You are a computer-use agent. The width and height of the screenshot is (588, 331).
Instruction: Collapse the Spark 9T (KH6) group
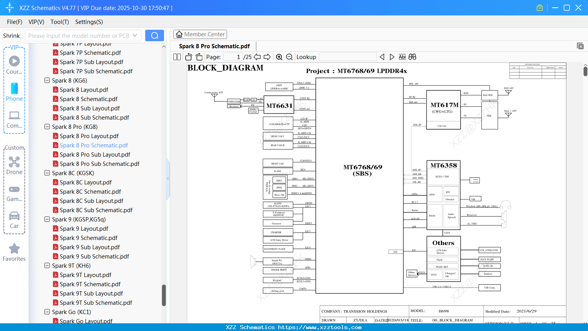(x=47, y=265)
